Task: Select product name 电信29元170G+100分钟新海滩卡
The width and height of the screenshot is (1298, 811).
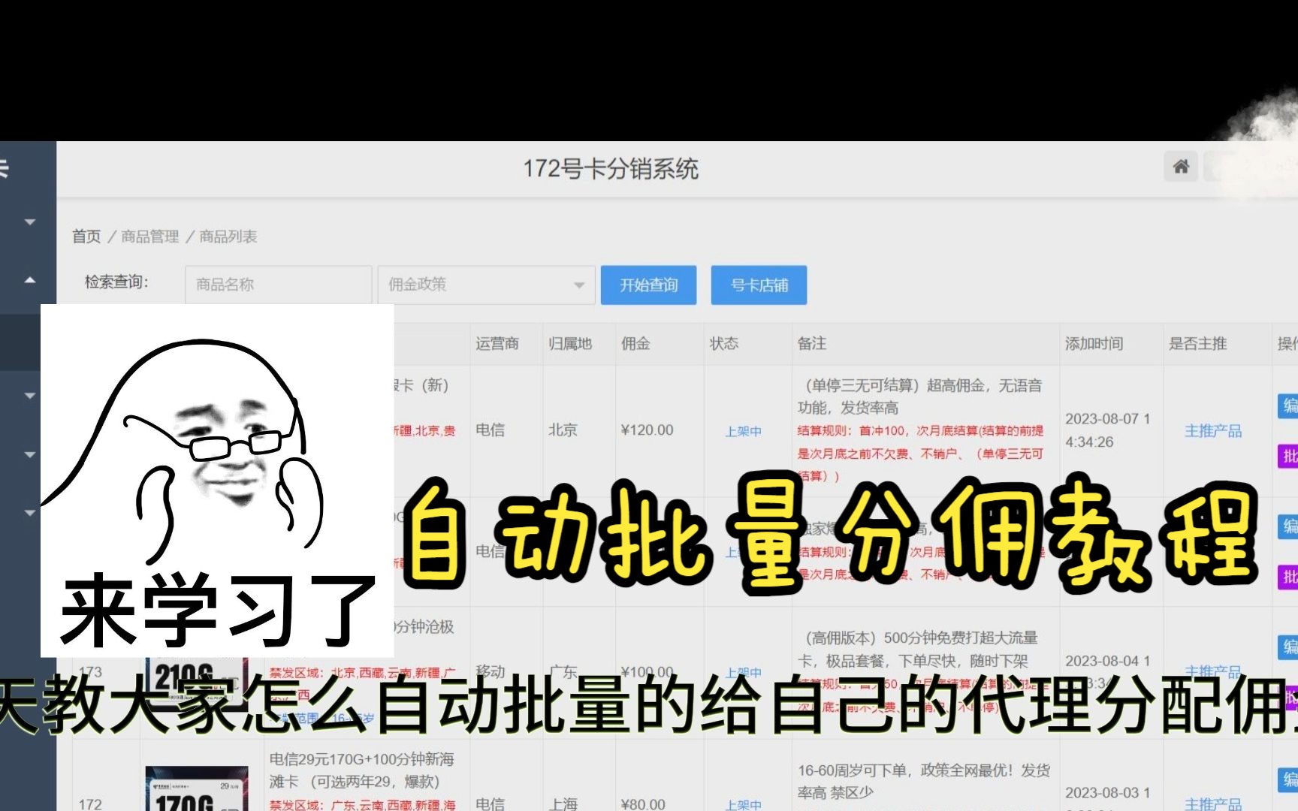Action: tap(362, 770)
